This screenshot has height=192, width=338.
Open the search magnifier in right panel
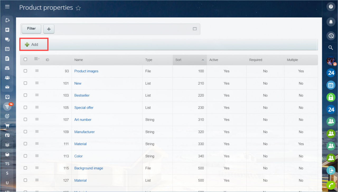331,48
